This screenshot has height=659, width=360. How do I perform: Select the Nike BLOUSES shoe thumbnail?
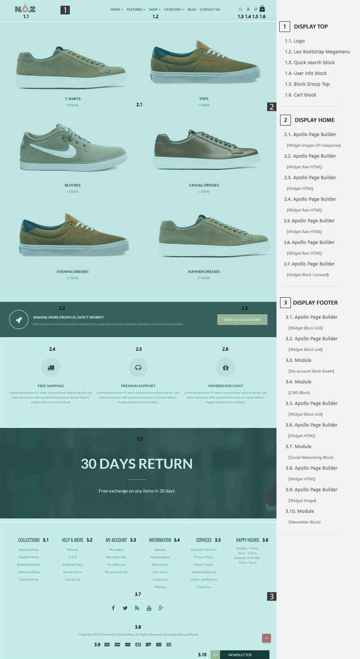click(73, 148)
